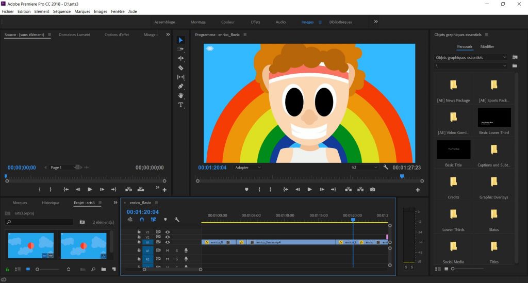This screenshot has width=528, height=283.
Task: Play the Program monitor sequence
Action: 309,190
